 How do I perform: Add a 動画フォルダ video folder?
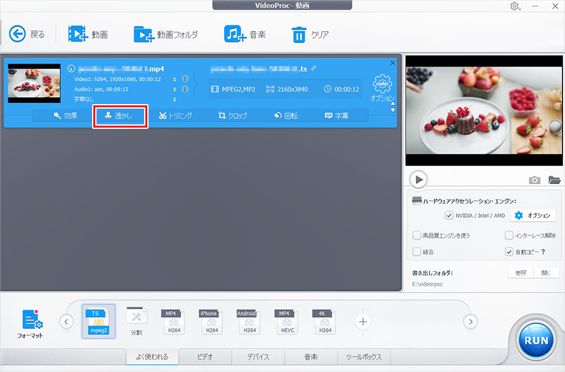coord(166,34)
